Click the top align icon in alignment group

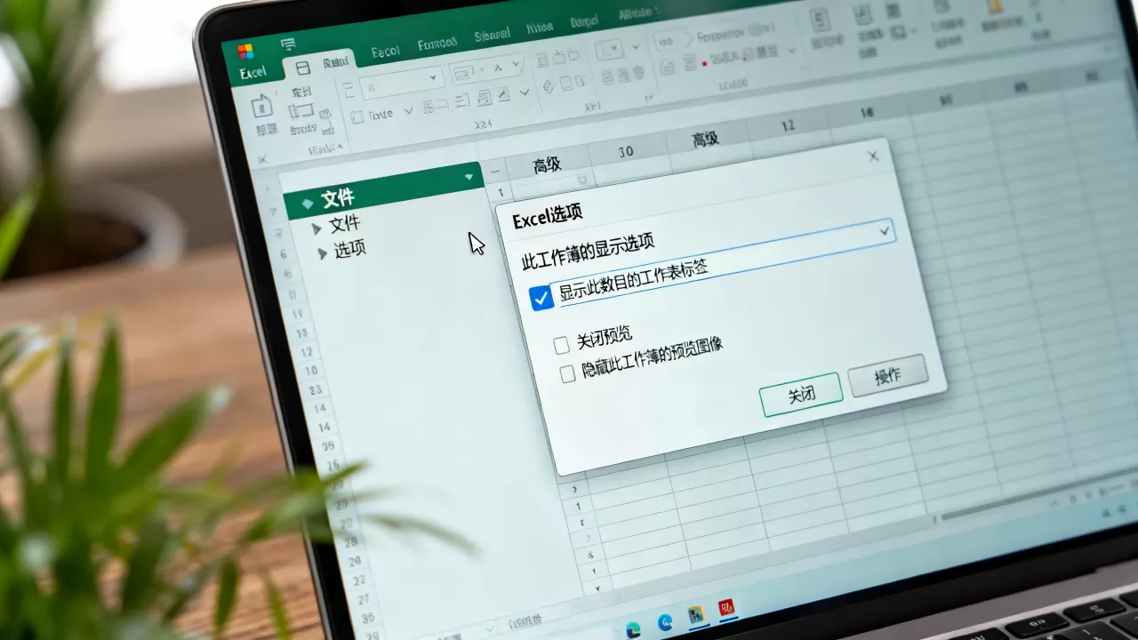click(541, 60)
